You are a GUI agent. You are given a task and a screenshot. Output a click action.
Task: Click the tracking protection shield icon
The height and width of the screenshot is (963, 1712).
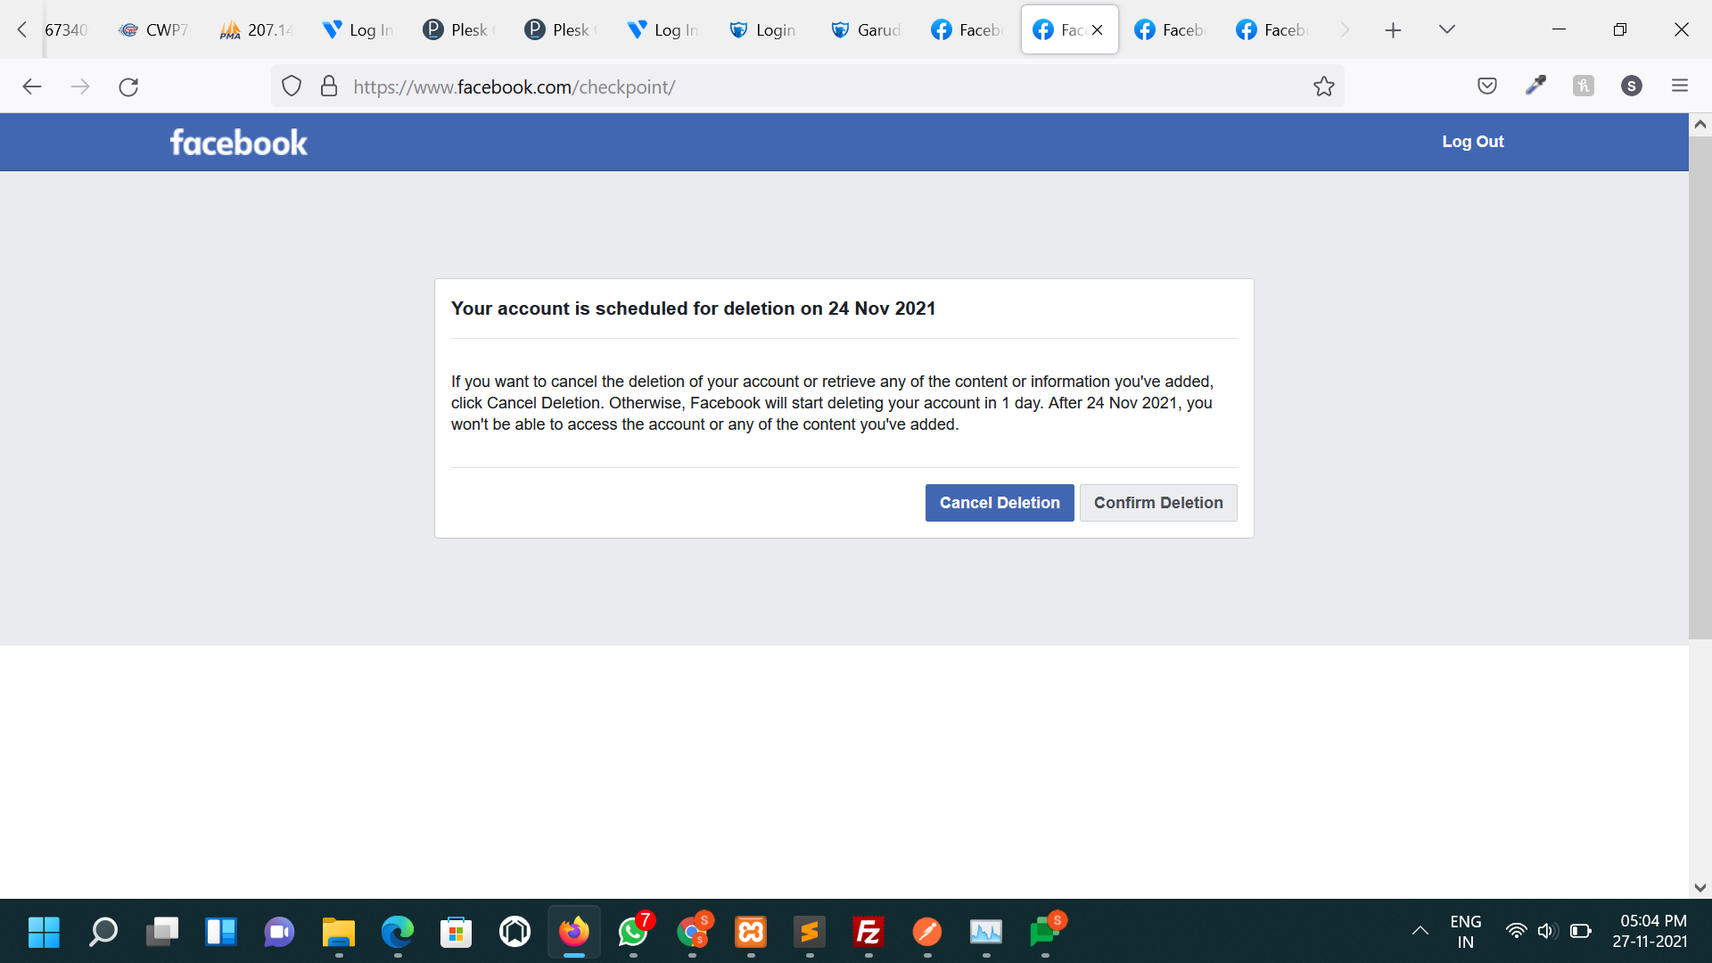[292, 86]
